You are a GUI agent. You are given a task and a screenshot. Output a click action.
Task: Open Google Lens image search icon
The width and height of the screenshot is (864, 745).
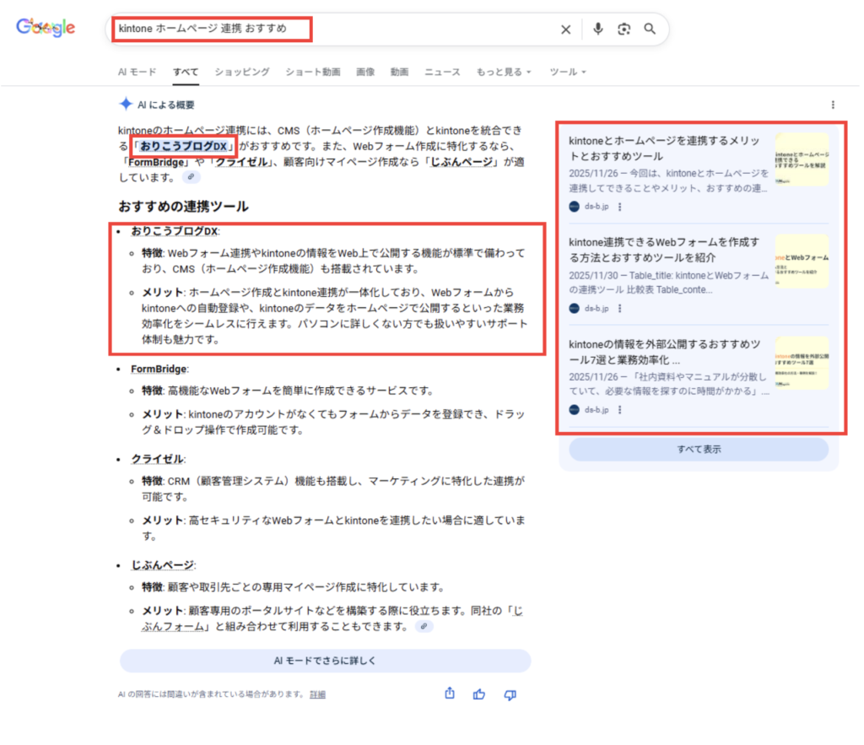[x=624, y=30]
